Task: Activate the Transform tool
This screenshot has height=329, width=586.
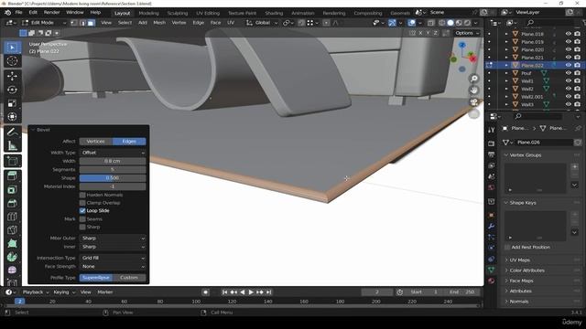Action: pyautogui.click(x=12, y=117)
